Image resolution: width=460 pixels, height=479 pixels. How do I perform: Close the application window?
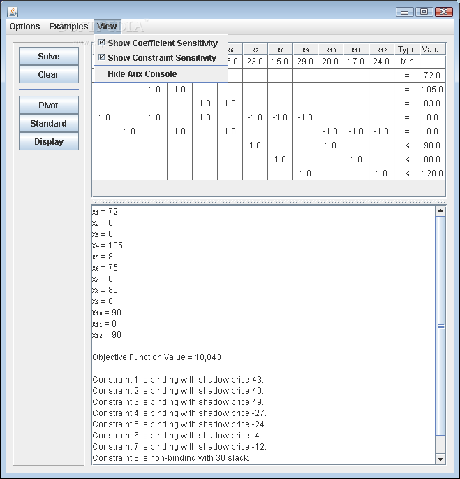pyautogui.click(x=443, y=12)
